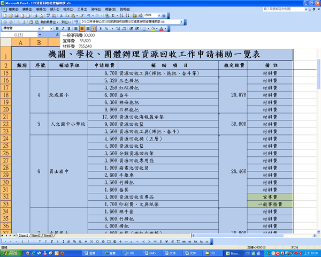The height and width of the screenshot is (257, 321).
Task: Switch to the Sheet3 tab
Action: click(x=48, y=236)
